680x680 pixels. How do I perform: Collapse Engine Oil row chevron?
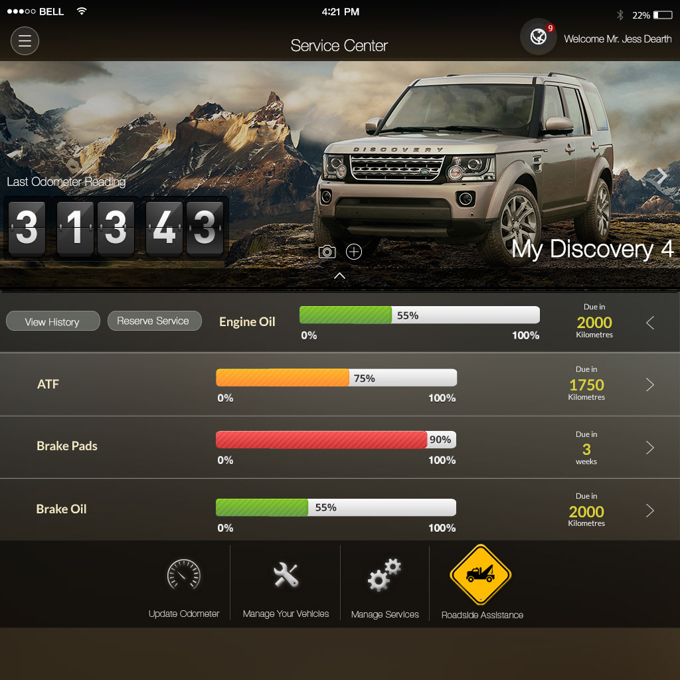tap(650, 323)
